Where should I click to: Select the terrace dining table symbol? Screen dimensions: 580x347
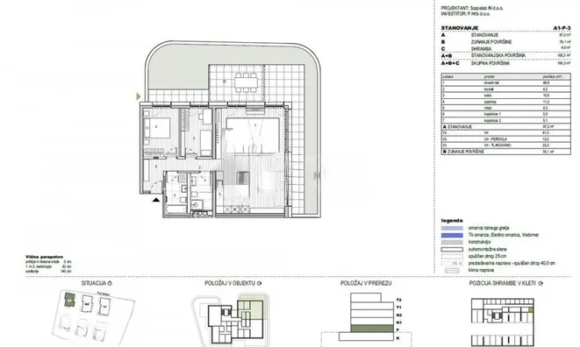pyautogui.click(x=246, y=82)
